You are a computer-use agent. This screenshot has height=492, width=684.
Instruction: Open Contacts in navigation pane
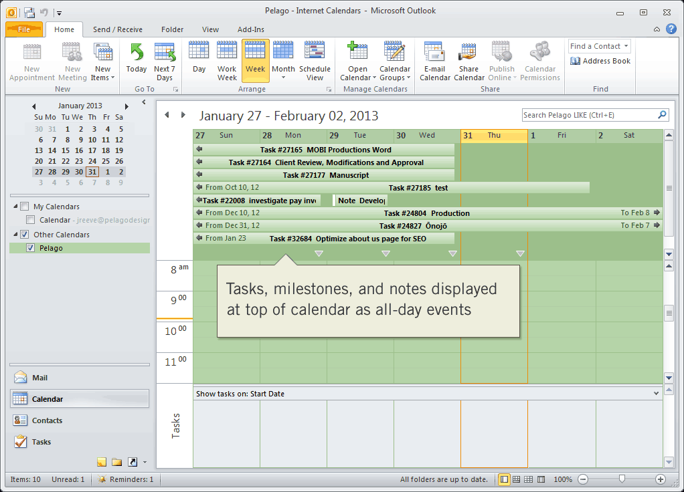coord(80,420)
